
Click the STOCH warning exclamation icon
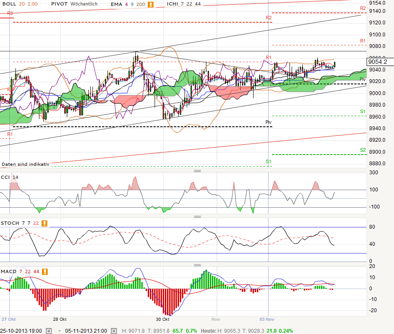point(44,223)
